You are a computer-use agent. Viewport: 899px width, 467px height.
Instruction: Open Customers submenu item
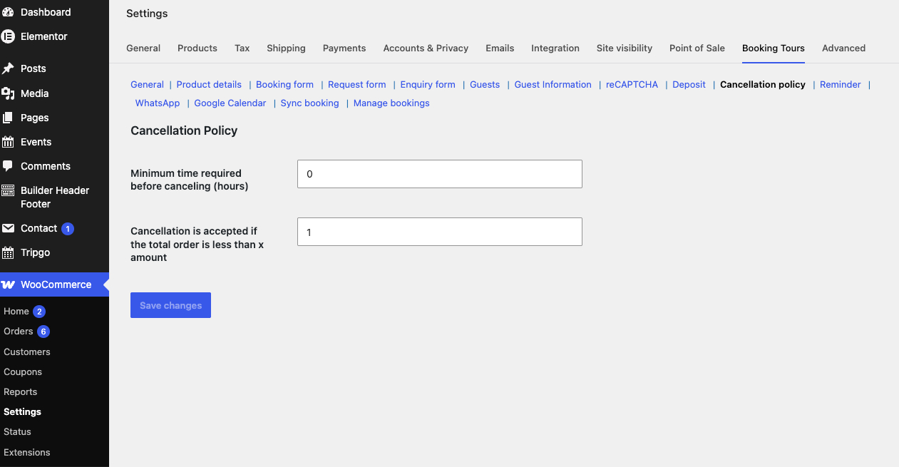pos(27,351)
